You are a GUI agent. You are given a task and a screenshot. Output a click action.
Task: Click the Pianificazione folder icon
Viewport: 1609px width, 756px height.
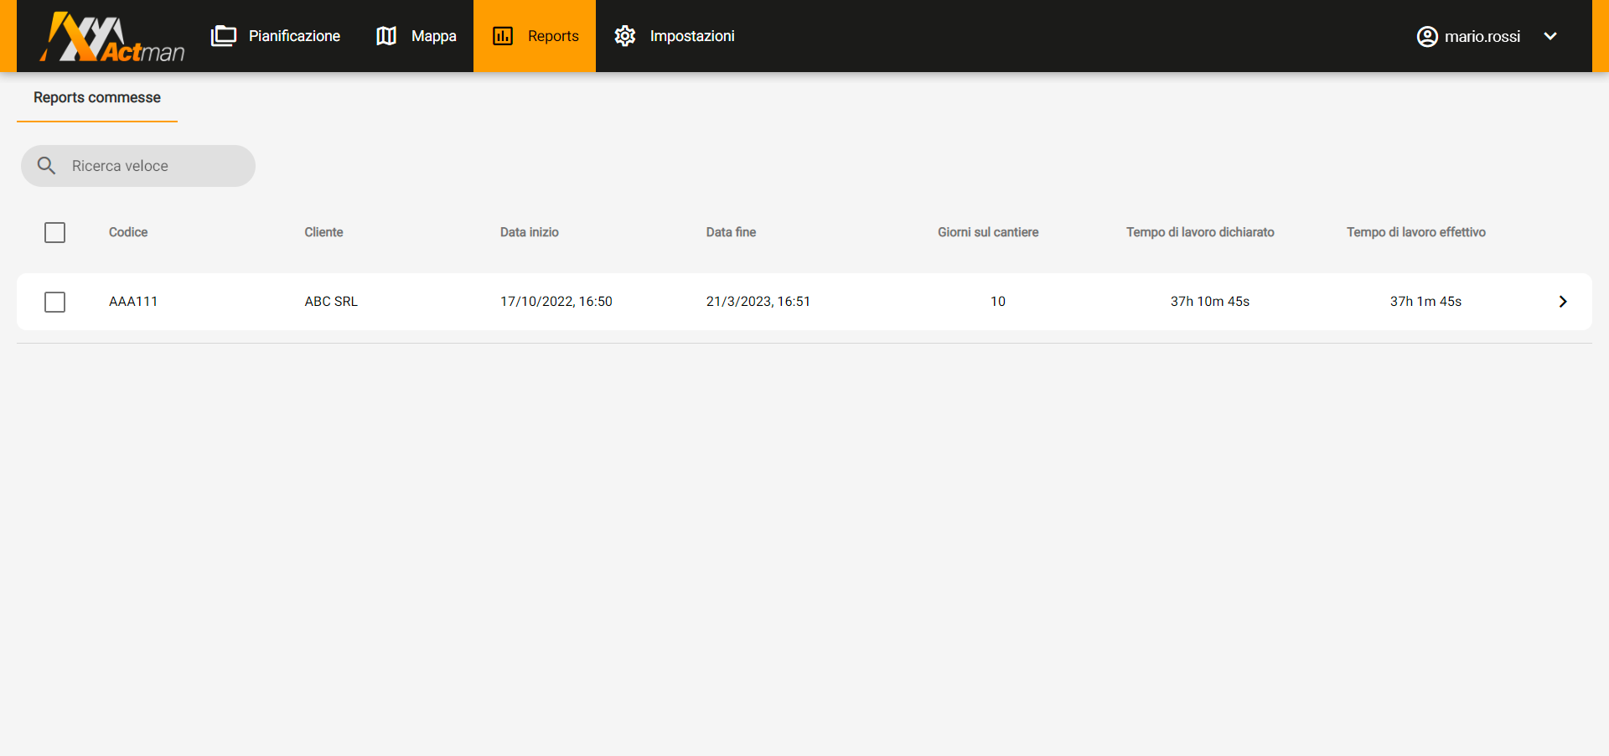(x=224, y=36)
